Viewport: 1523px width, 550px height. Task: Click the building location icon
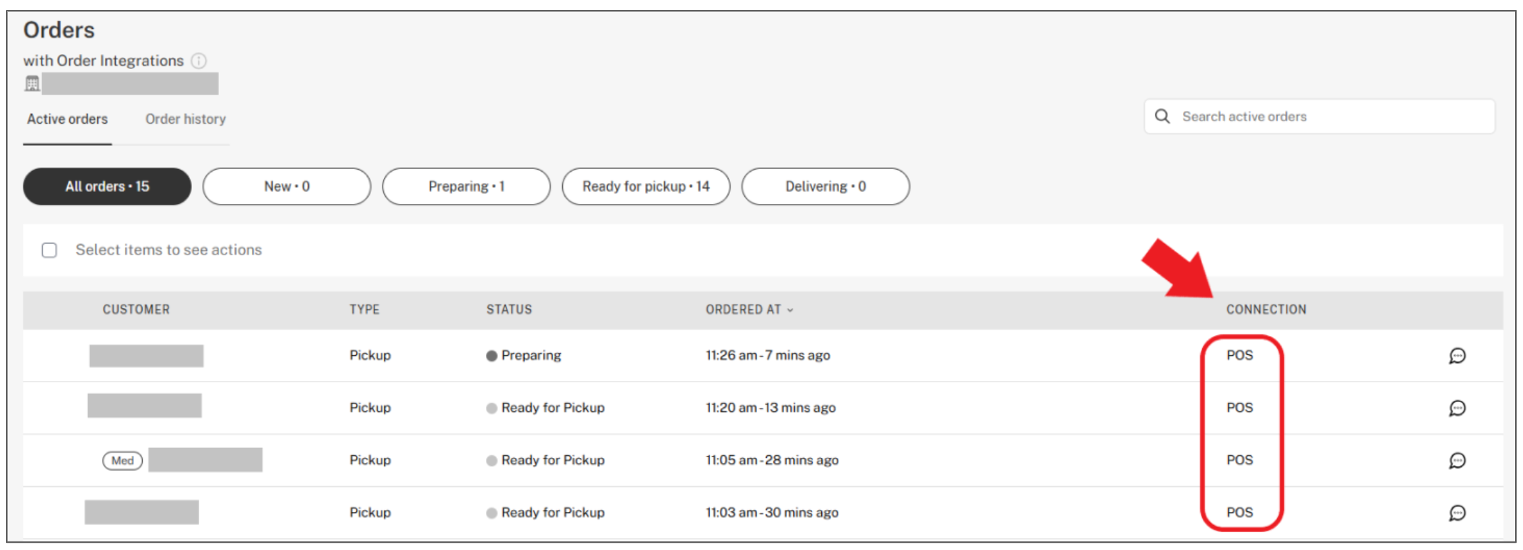(x=32, y=84)
